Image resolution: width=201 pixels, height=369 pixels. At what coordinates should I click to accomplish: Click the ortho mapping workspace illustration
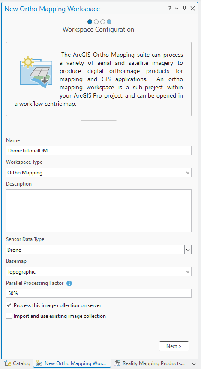tap(36, 72)
